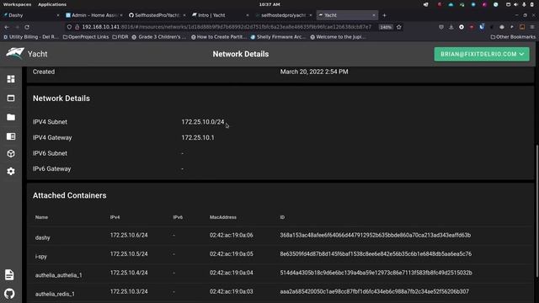Reload the page with refresh icon
Image resolution: width=539 pixels, height=303 pixels.
click(27, 27)
